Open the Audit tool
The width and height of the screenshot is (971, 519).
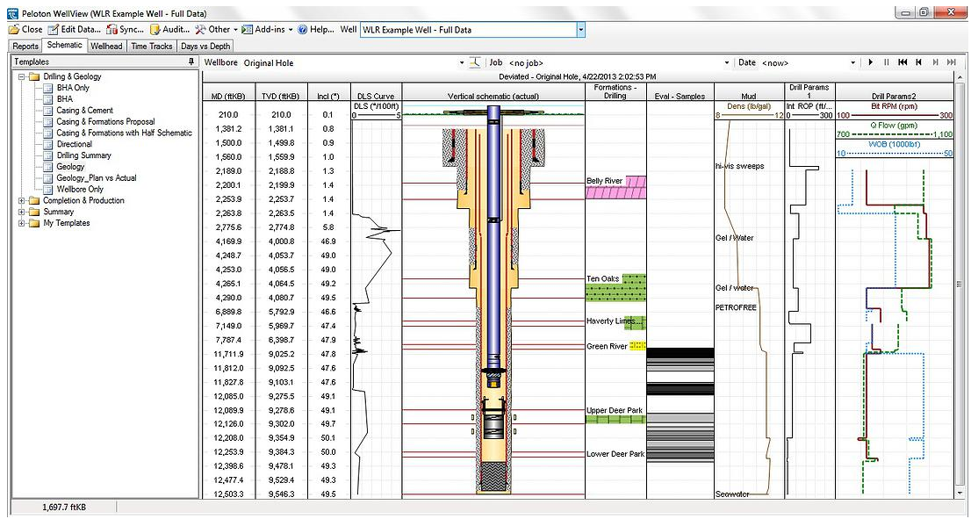pos(169,29)
